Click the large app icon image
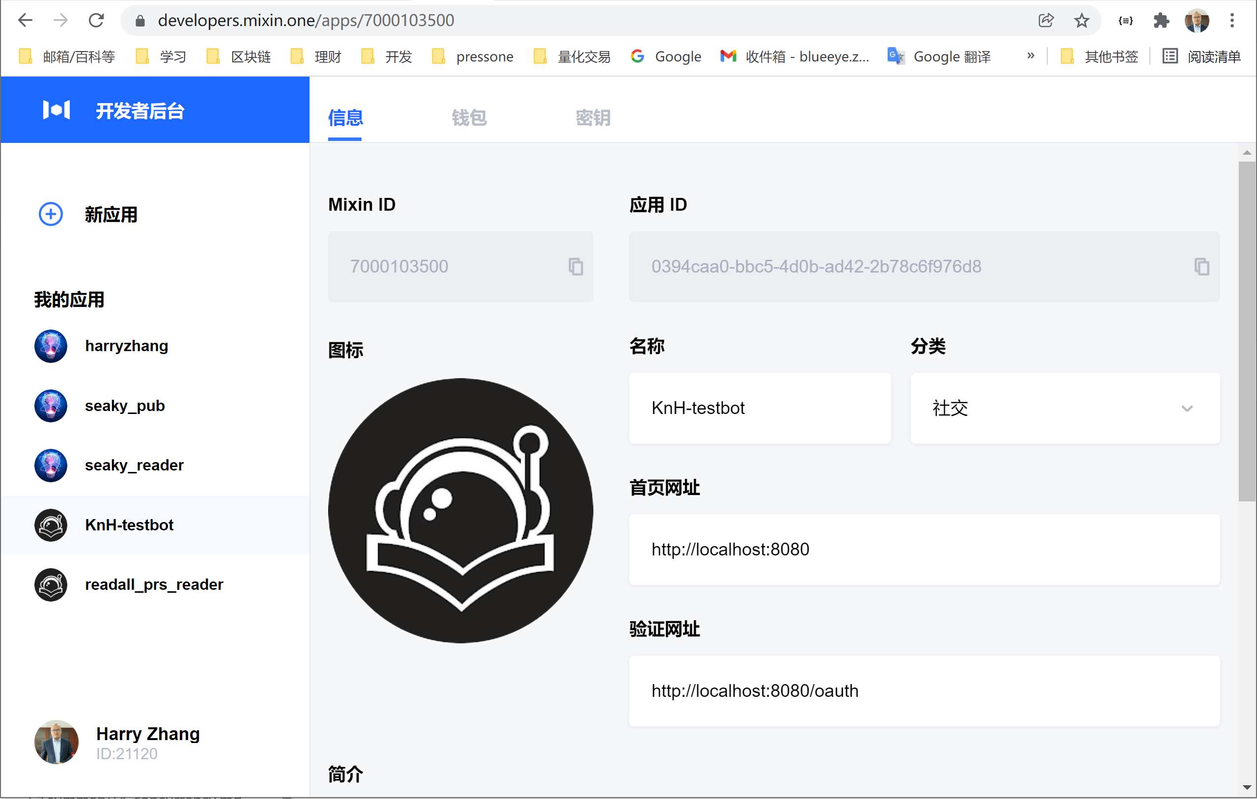The image size is (1257, 799). [x=460, y=511]
